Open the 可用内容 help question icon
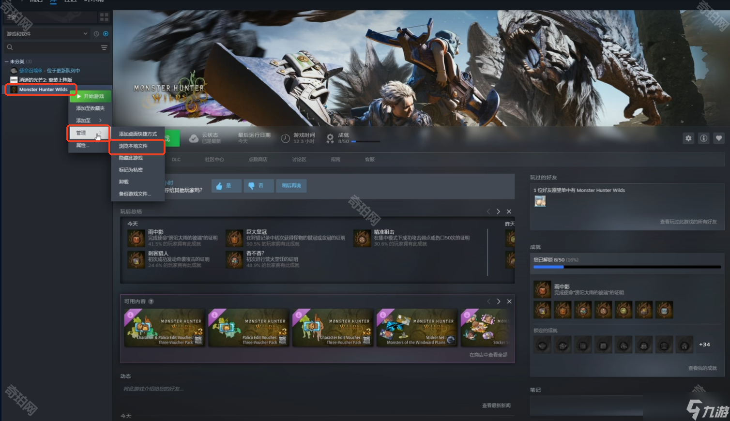730x421 pixels. (151, 301)
